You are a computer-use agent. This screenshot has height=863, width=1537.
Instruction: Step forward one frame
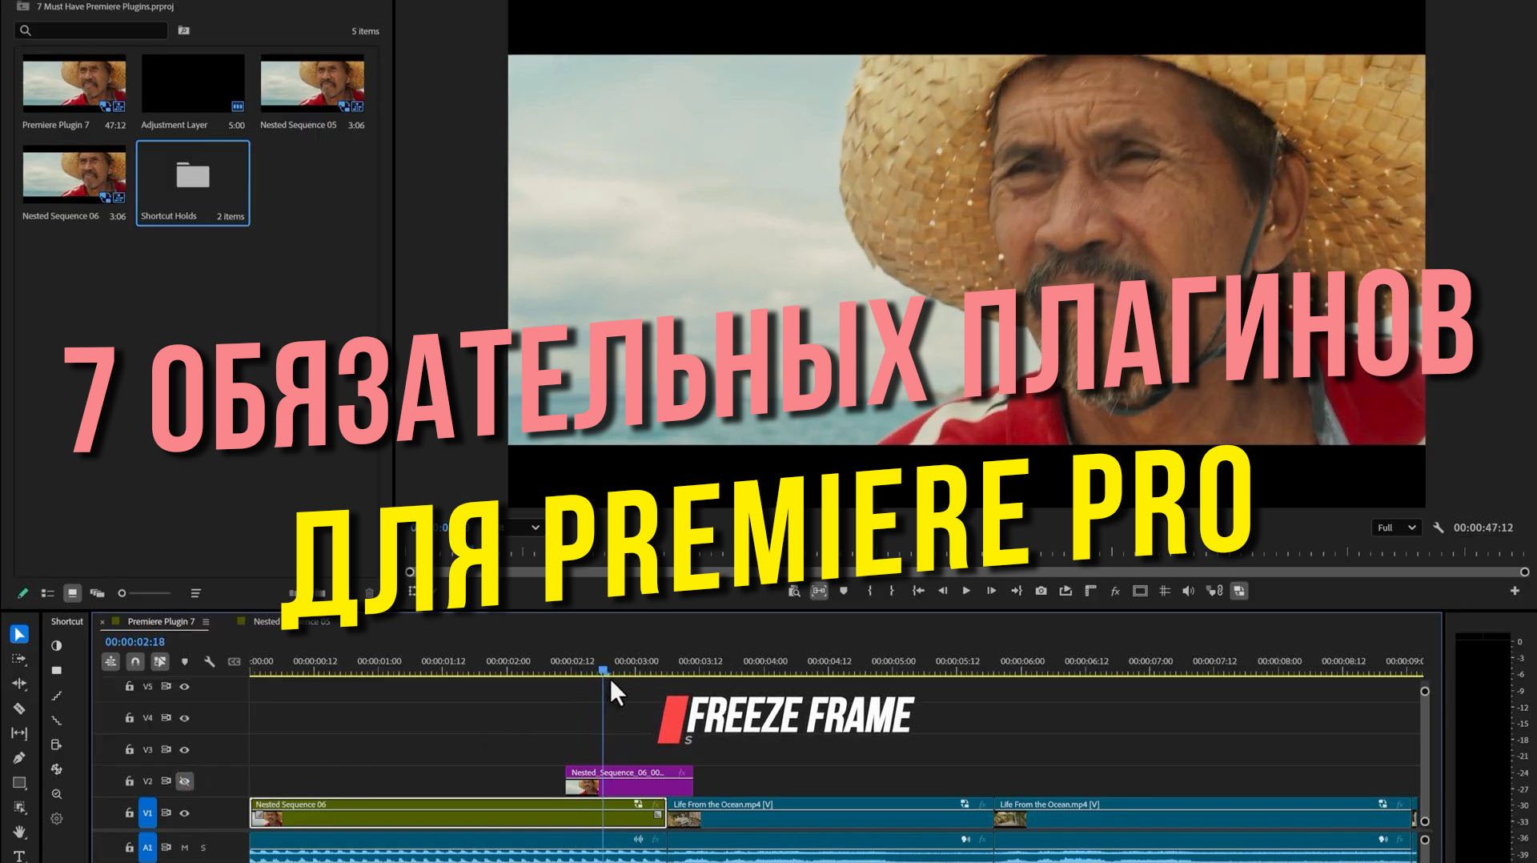(x=991, y=591)
